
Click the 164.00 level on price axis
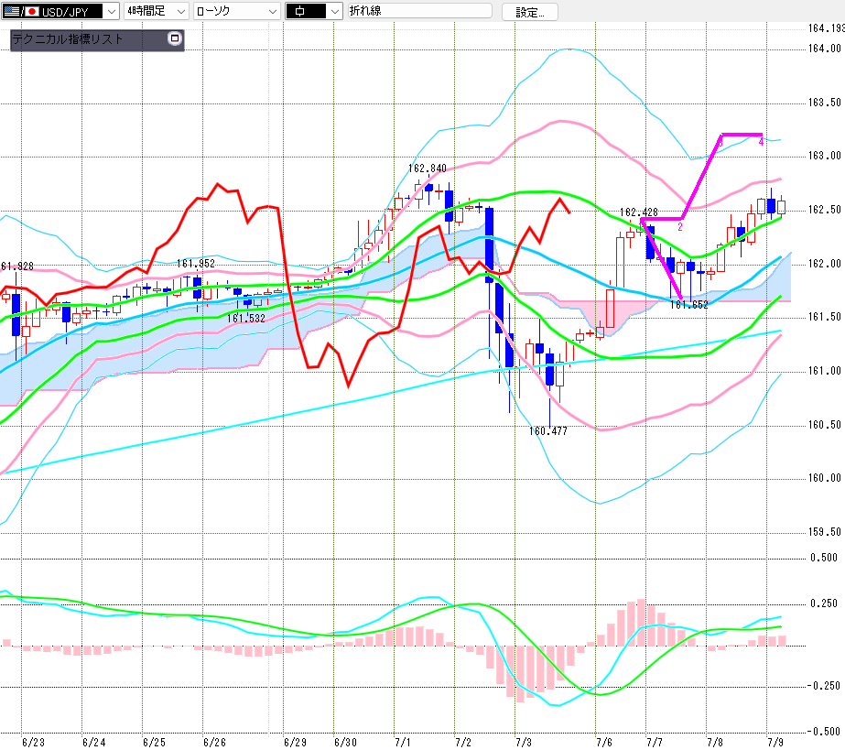click(x=825, y=49)
